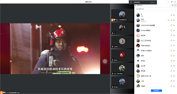Viewport: 177px width, 94px height.
Task: Click the muted mic icon for Михаил黄敬彬
Action: tap(171, 30)
